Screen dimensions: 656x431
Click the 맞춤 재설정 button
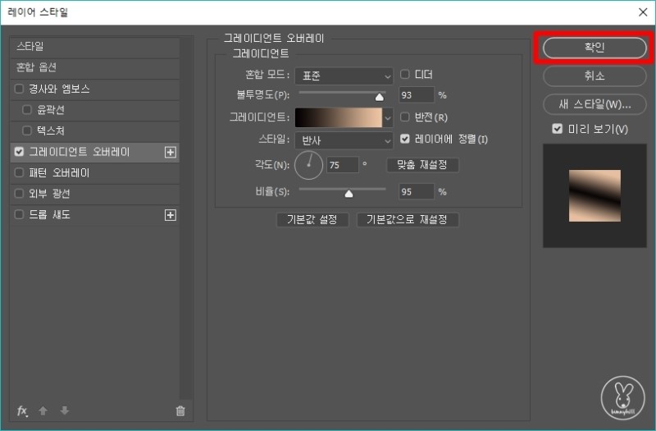tap(421, 165)
